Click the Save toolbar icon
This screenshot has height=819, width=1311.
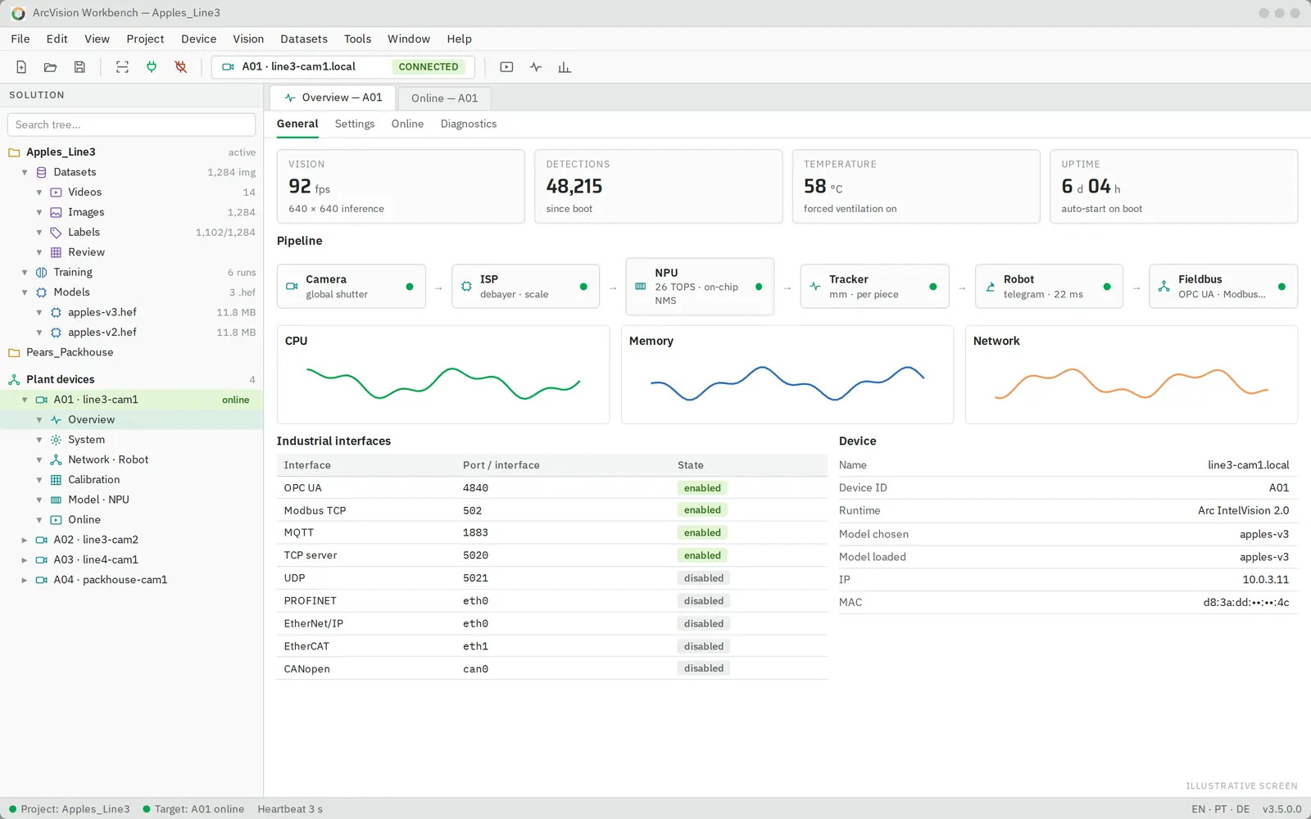[79, 67]
